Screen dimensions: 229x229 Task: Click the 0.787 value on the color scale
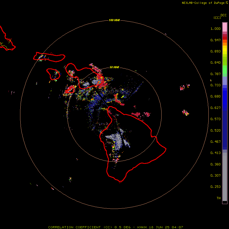click(216, 74)
